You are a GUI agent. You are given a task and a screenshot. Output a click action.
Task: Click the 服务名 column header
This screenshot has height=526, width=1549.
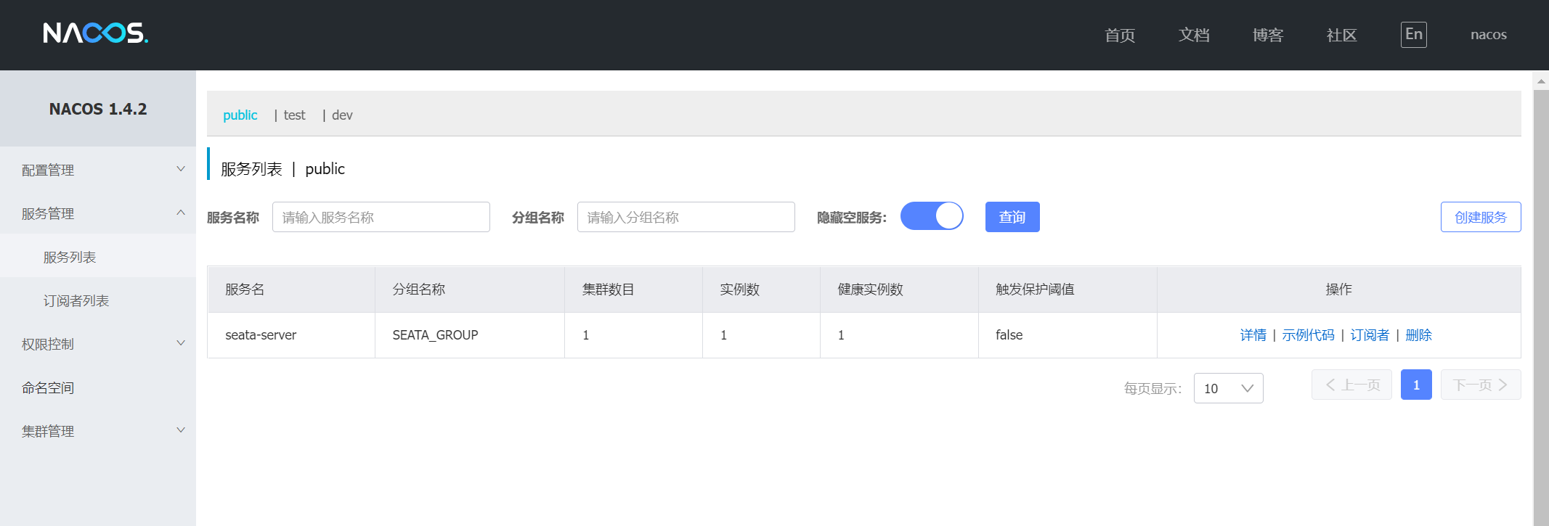point(291,289)
